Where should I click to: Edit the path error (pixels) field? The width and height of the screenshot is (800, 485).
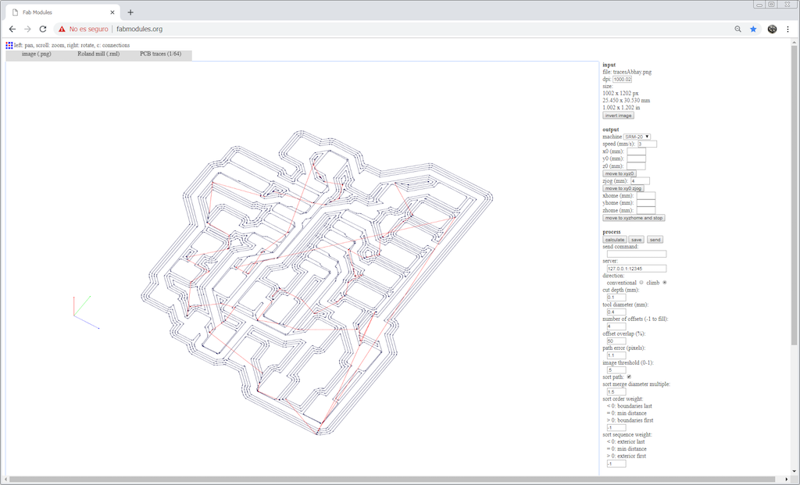pos(616,355)
